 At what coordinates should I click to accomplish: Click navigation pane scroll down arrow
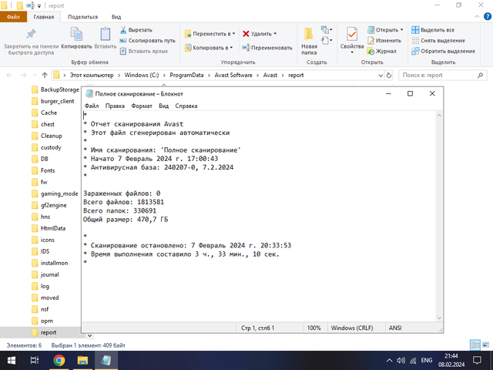tap(89, 336)
